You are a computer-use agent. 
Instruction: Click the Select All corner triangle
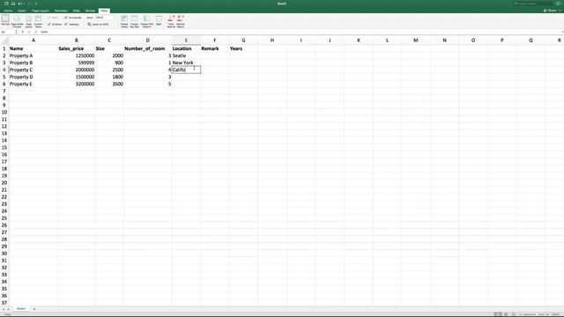tap(4, 41)
